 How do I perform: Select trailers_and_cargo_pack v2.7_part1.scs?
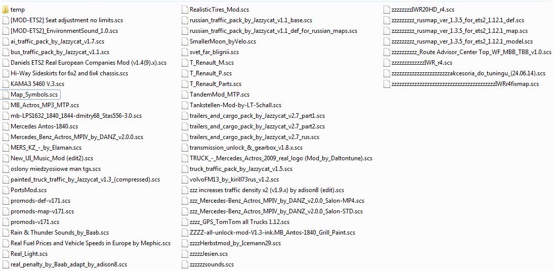point(257,116)
